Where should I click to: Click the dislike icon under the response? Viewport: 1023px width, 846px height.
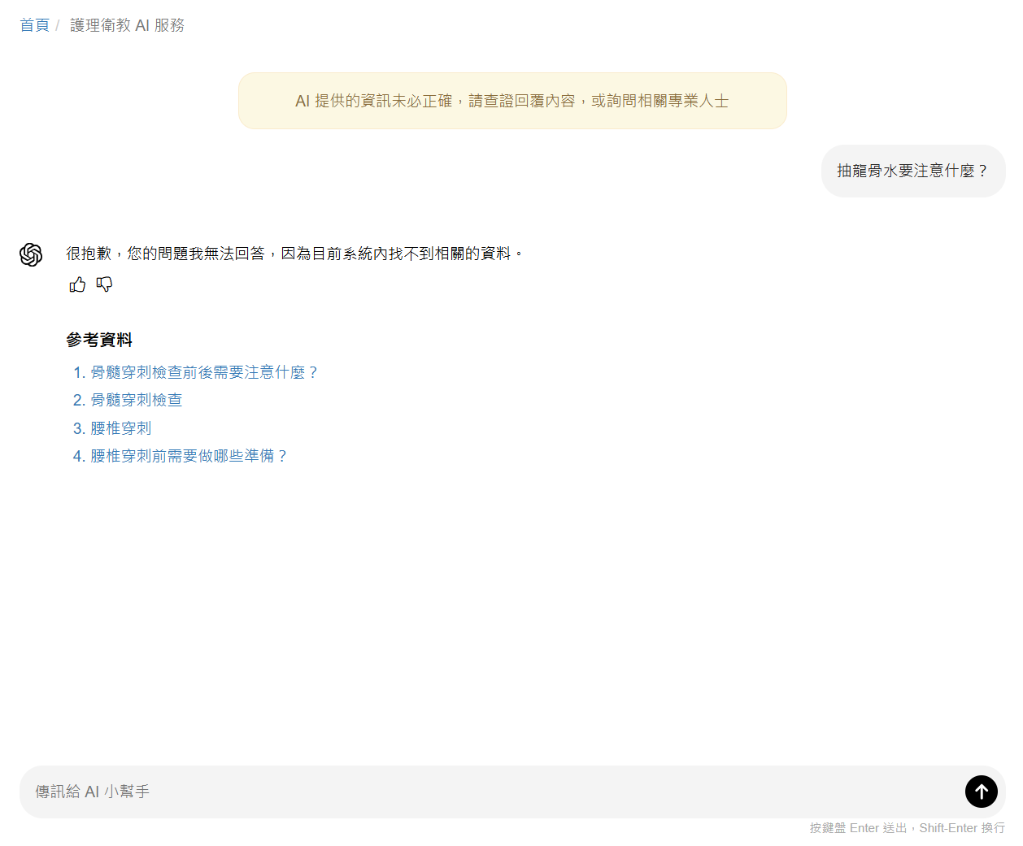click(104, 284)
